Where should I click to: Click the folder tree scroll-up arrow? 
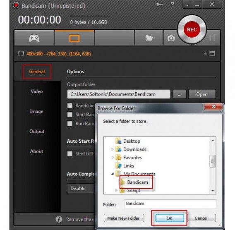(213, 140)
